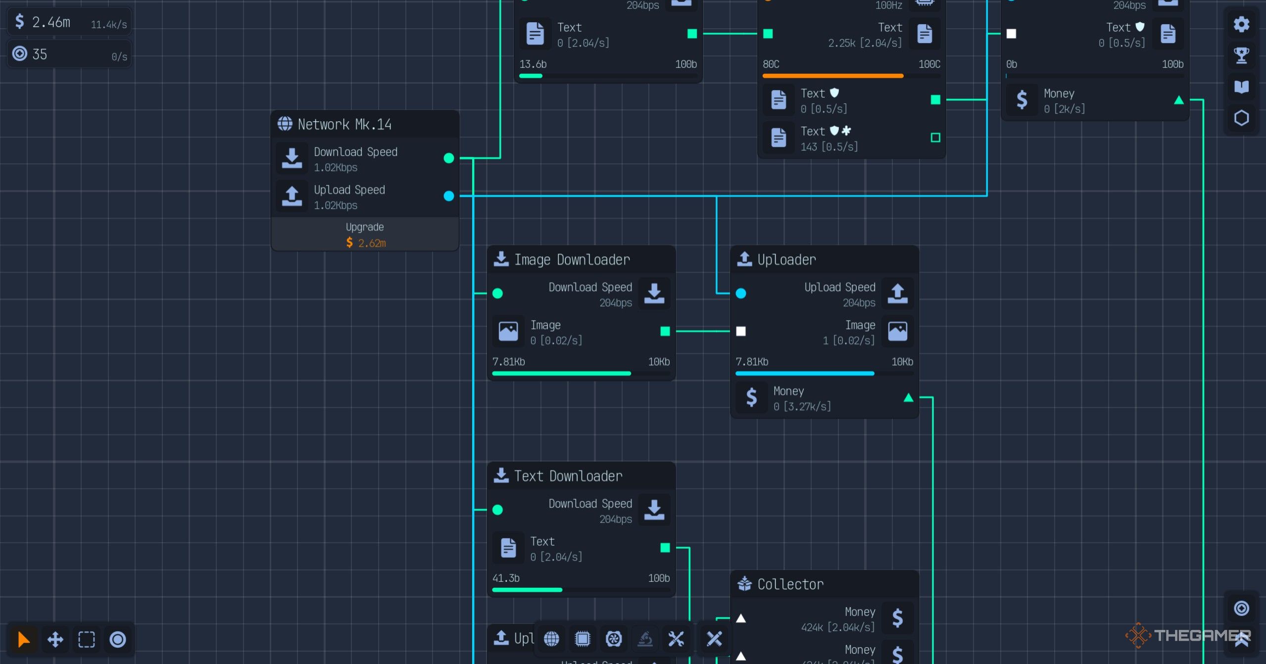Open the wrench and screwdriver tools category
Screen dimensions: 1266x664
[x=676, y=639]
